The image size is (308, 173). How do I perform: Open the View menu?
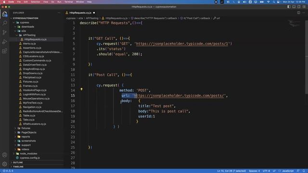46,2
